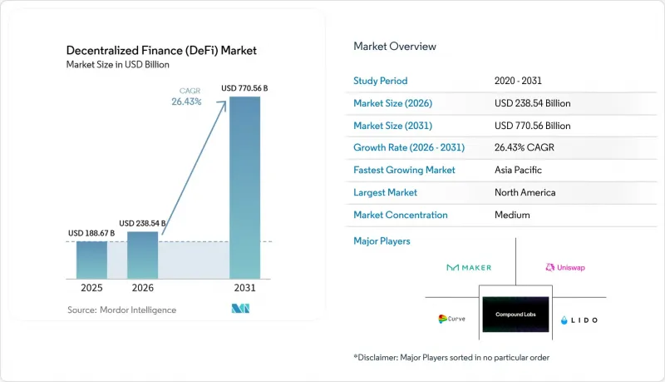Click the 'North America' value

click(x=525, y=192)
